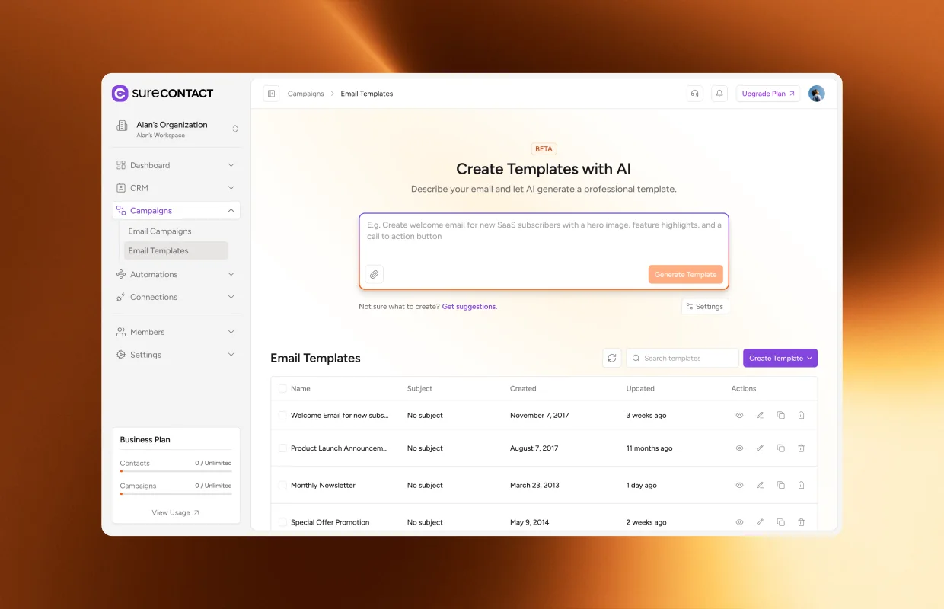This screenshot has height=609, width=944.
Task: Open the Automations sidebar item
Action: pos(176,275)
